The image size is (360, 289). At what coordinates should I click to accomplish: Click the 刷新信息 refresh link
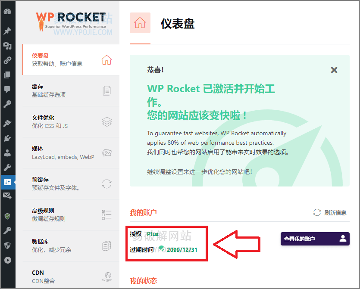point(330,213)
